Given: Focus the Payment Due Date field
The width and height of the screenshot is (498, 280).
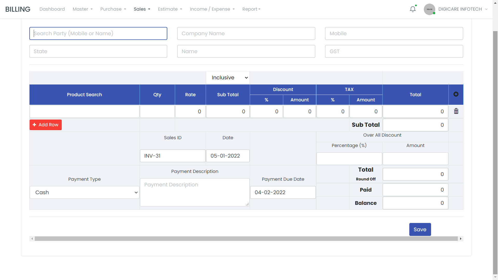Looking at the screenshot, I should click(x=283, y=192).
